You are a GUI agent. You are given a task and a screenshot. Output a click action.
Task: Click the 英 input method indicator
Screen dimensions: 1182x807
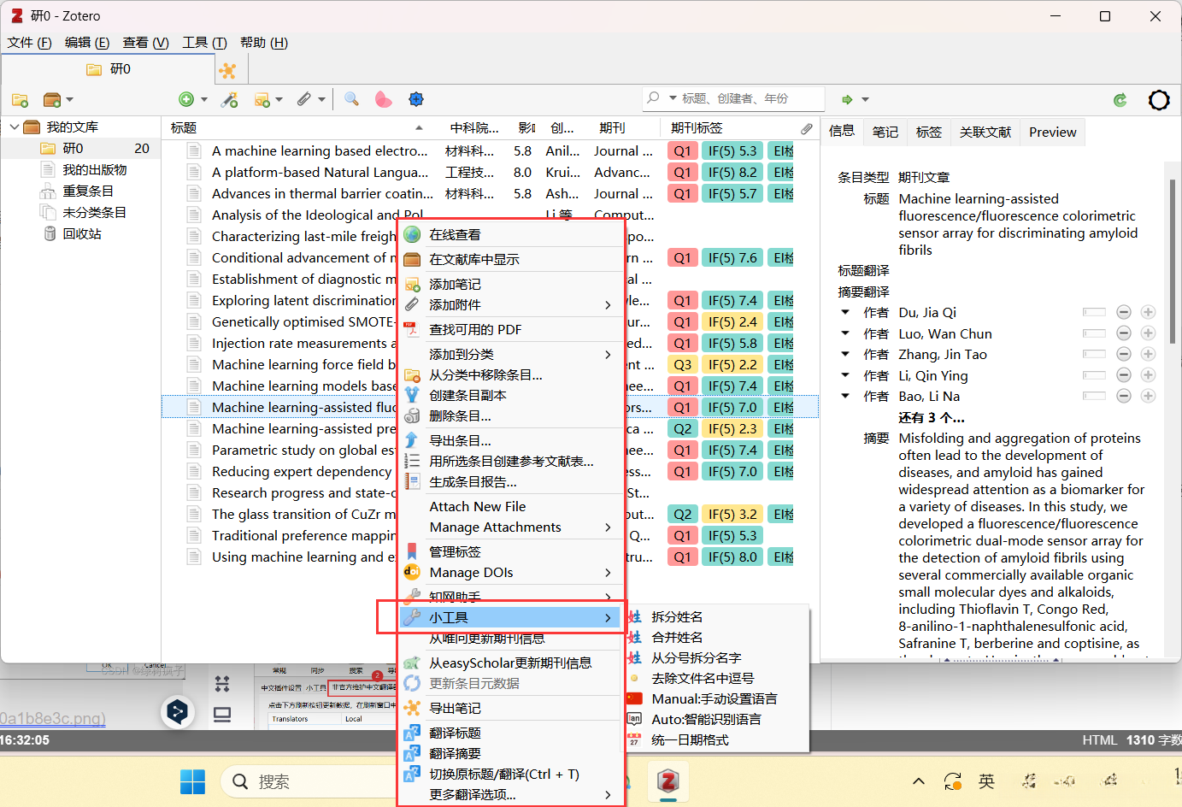(986, 780)
